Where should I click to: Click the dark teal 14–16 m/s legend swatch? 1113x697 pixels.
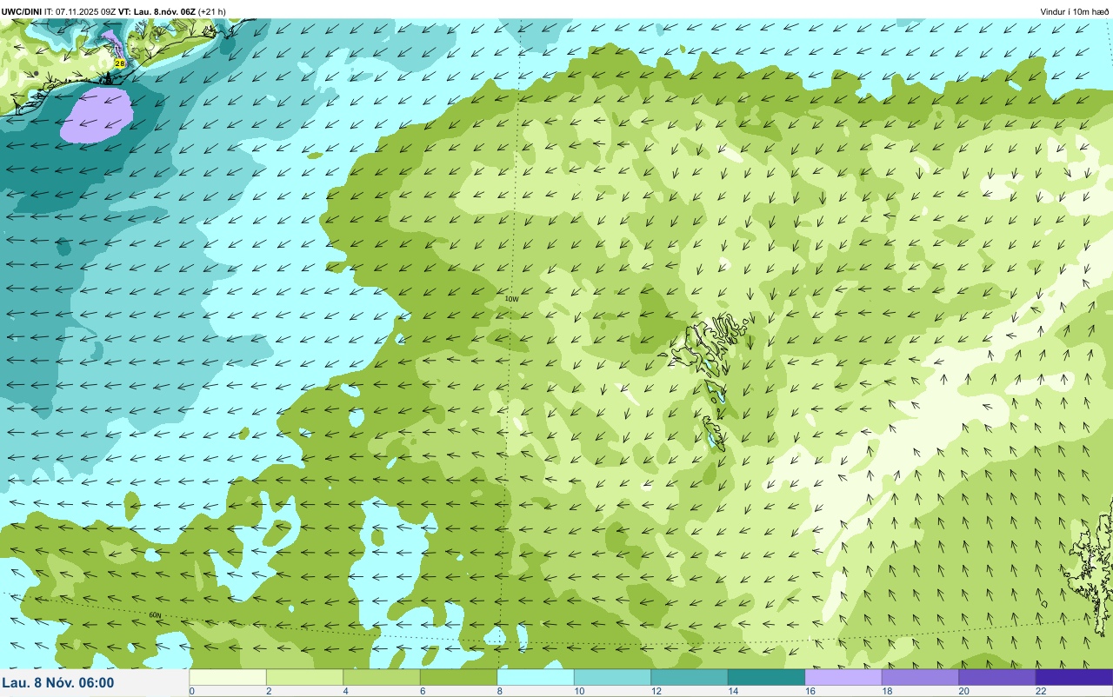[766, 677]
